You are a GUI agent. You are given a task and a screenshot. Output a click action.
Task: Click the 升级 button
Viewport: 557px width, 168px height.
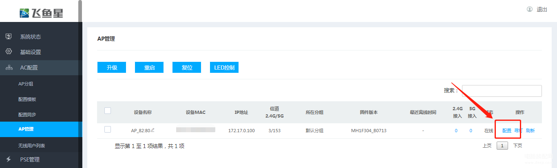click(112, 68)
